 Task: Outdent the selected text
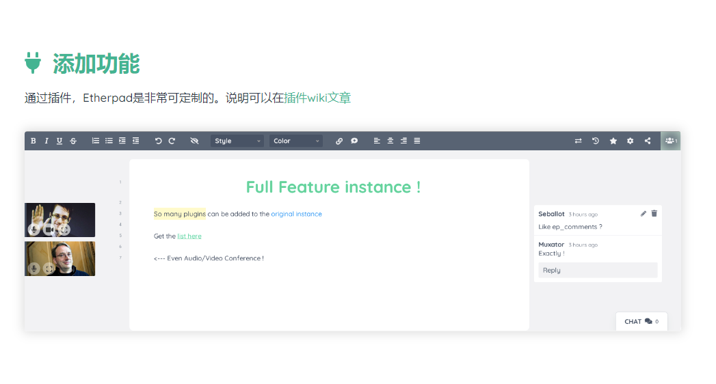tap(135, 141)
